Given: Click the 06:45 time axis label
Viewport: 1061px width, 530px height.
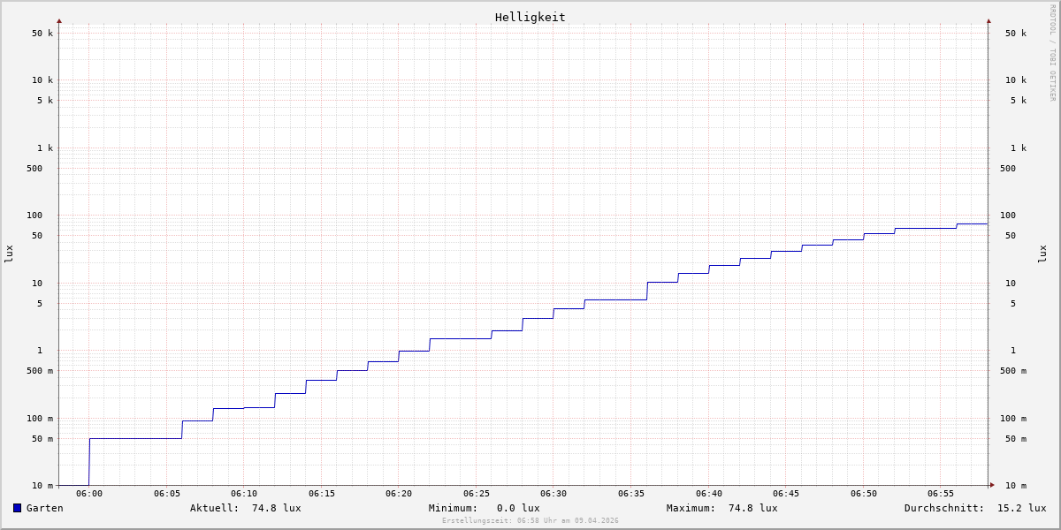Looking at the screenshot, I should click(x=786, y=494).
